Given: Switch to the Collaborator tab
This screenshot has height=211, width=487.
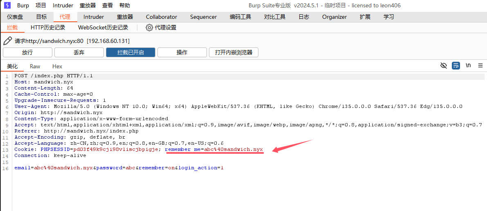Looking at the screenshot, I should [x=162, y=17].
